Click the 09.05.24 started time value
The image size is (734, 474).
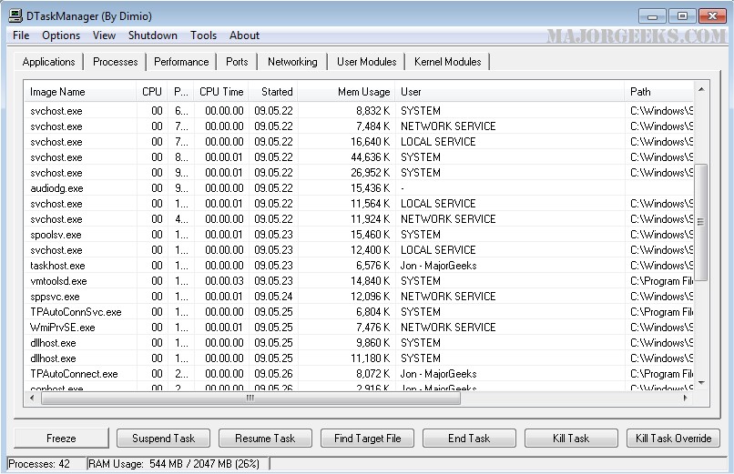[273, 297]
